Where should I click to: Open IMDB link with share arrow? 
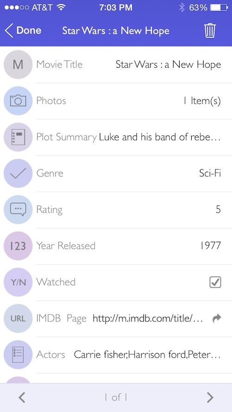[x=217, y=318]
